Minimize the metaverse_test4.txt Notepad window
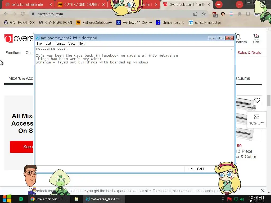Screen dimensions: 271x203 point(212,38)
